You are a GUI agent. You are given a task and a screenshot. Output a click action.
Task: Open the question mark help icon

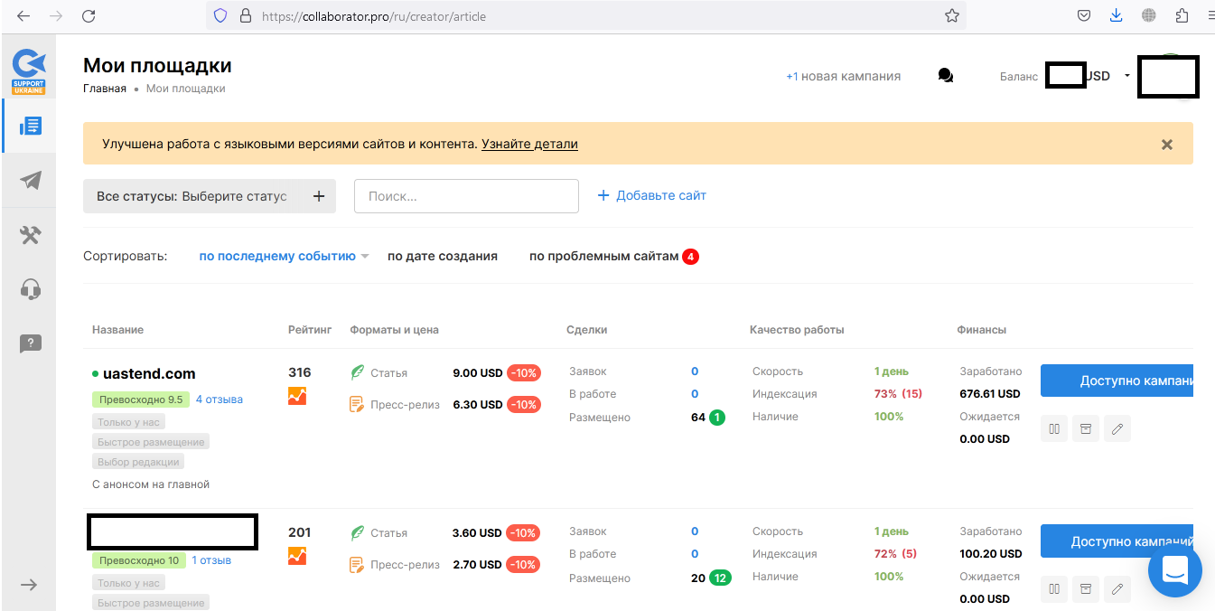[30, 343]
